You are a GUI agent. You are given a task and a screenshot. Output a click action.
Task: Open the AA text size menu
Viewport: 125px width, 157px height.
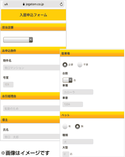6,4
